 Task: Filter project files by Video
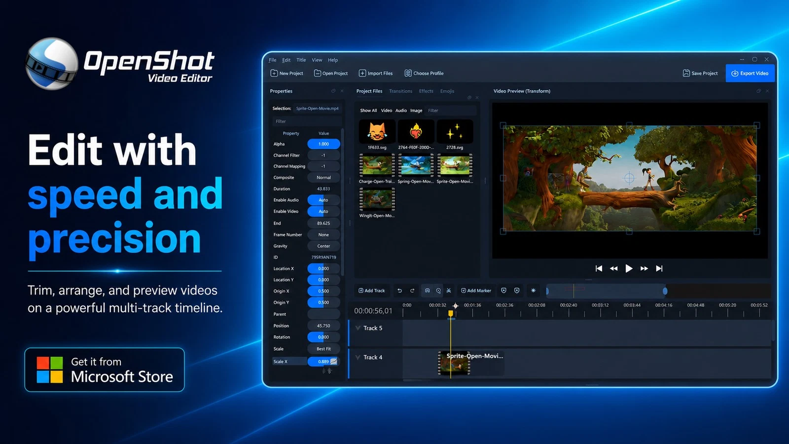click(387, 111)
